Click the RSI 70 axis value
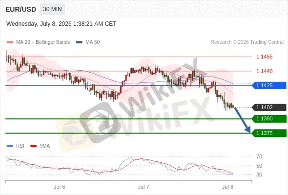The image size is (288, 195). [x=259, y=156]
